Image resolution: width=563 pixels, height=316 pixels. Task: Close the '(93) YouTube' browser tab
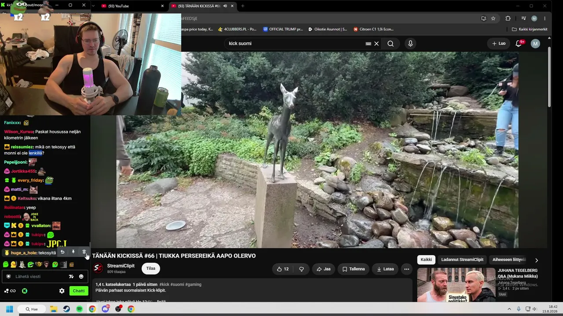162,6
